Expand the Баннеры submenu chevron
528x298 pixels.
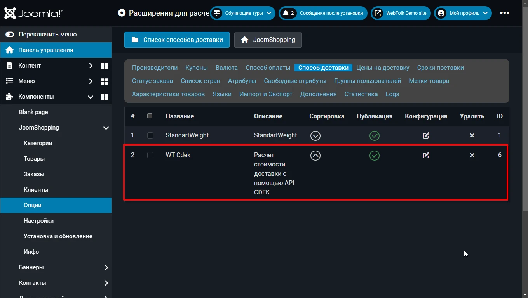coord(106,267)
